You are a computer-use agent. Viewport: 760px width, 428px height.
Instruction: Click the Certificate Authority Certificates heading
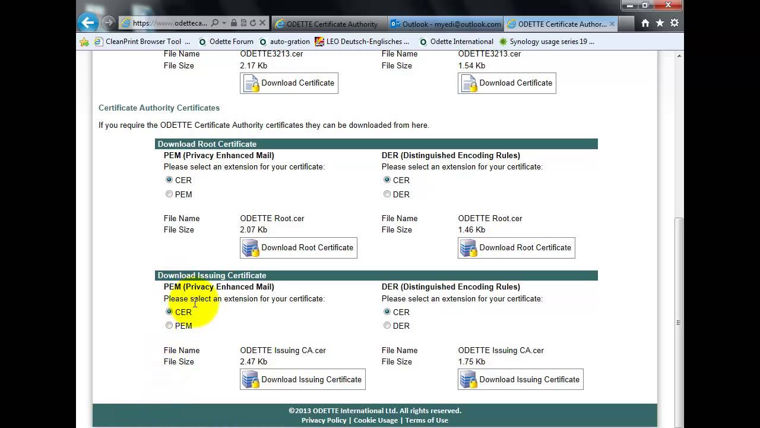(159, 108)
